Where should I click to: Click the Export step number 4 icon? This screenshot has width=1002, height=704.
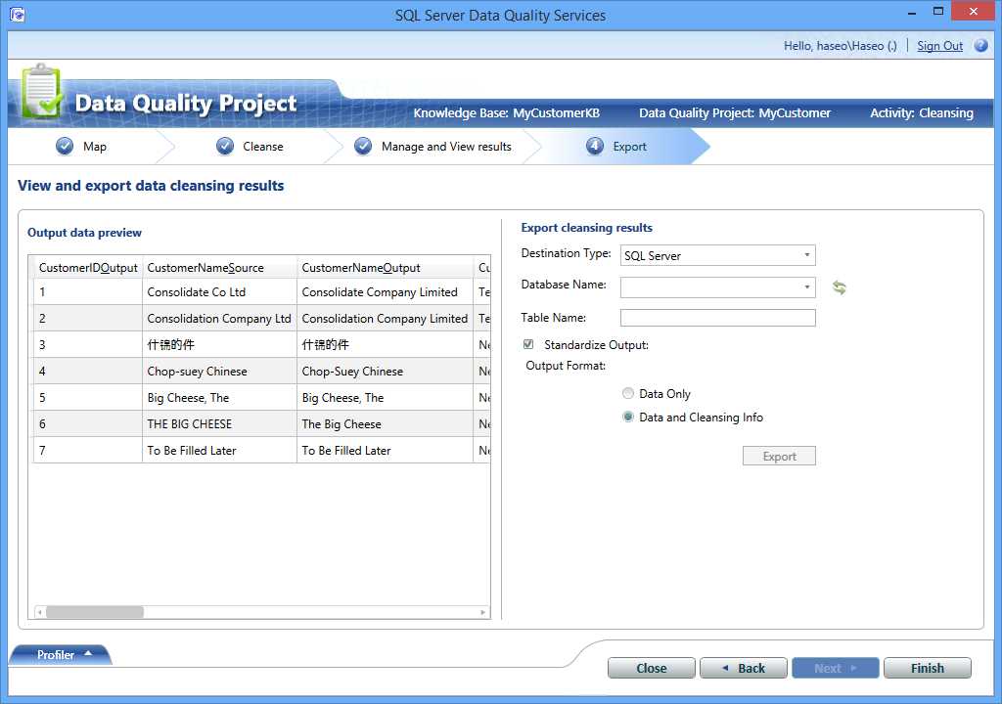pyautogui.click(x=595, y=147)
